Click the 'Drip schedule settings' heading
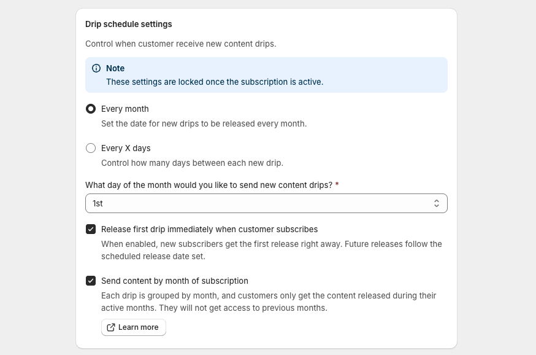 tap(129, 24)
